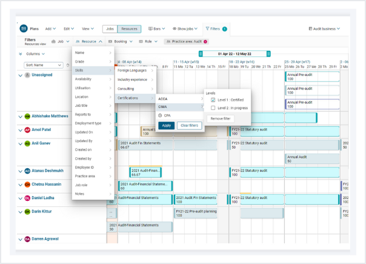The width and height of the screenshot is (366, 264).
Task: Select Grade in Resource filter menu
Action: (93, 62)
